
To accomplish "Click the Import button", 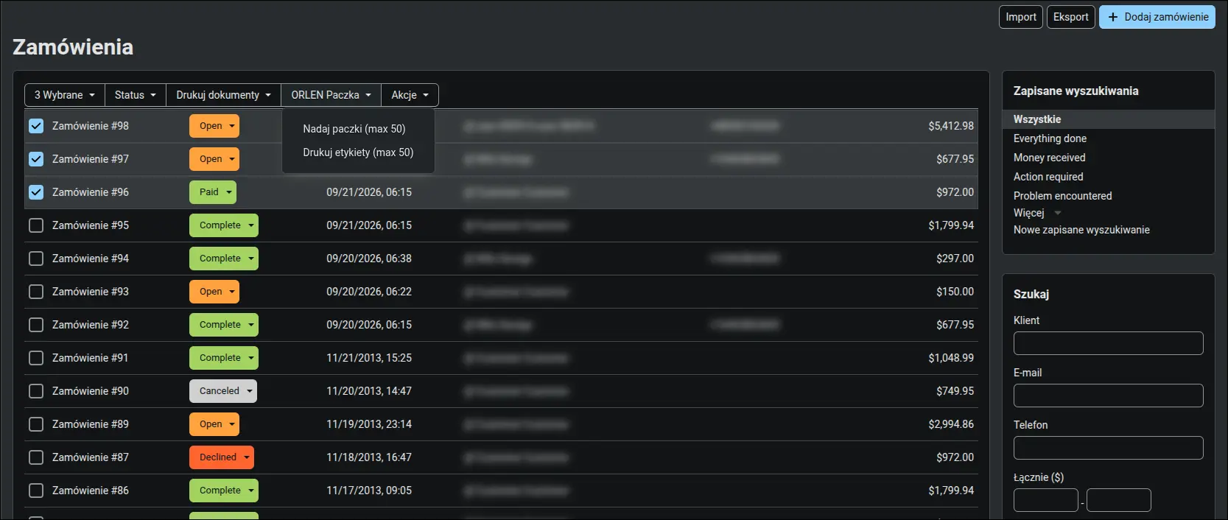I will [1021, 17].
